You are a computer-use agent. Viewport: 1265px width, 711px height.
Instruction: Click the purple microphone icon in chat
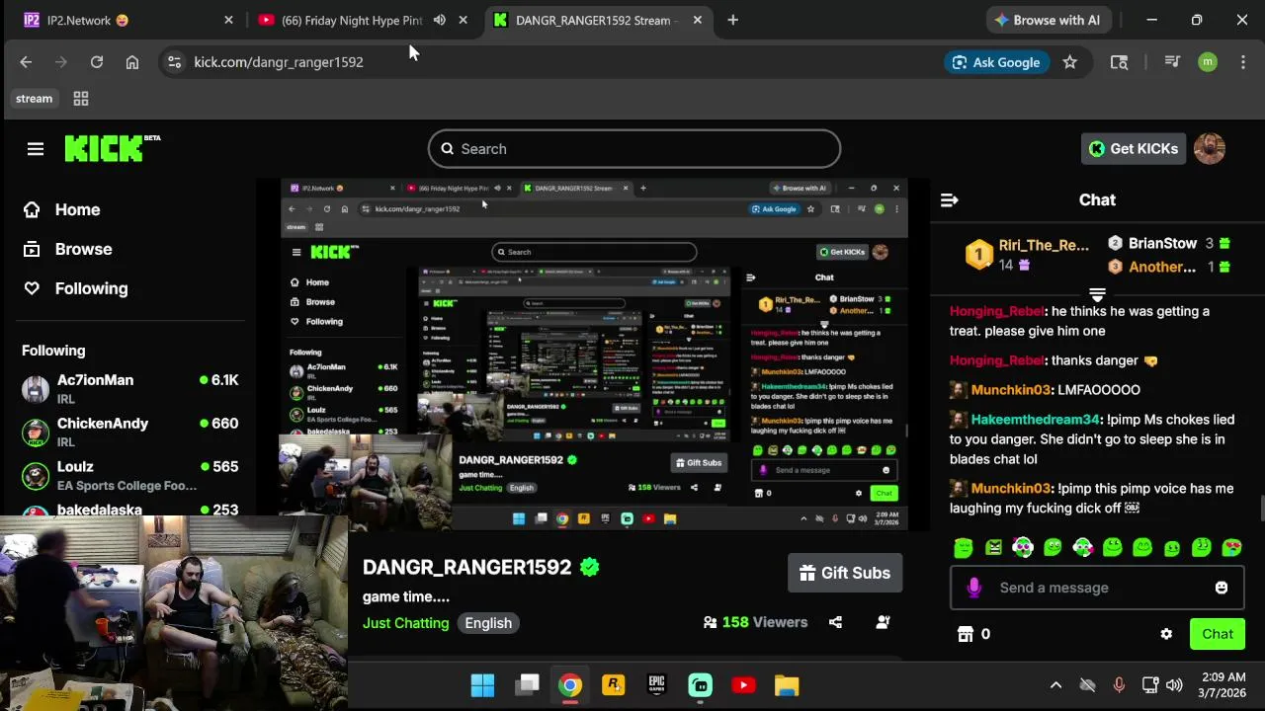[x=974, y=588]
